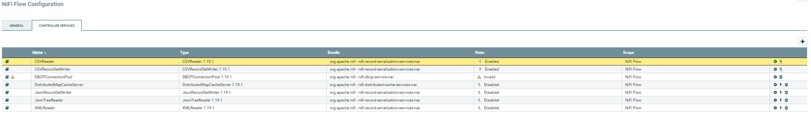Click the 'JsonRecordSetWriter 1.19.1' type cell
The image size is (811, 116).
click(x=253, y=92)
